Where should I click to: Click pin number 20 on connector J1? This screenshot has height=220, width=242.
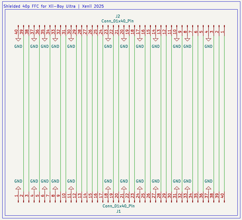pos(116,196)
